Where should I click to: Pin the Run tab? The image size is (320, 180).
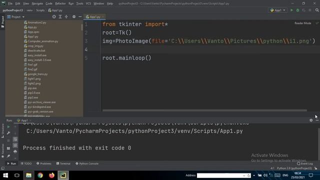coord(8,156)
